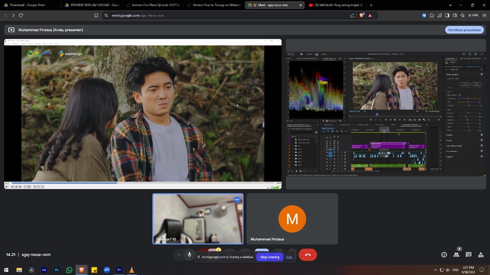Bookmark this page icon
The image size is (490, 275).
point(96,15)
